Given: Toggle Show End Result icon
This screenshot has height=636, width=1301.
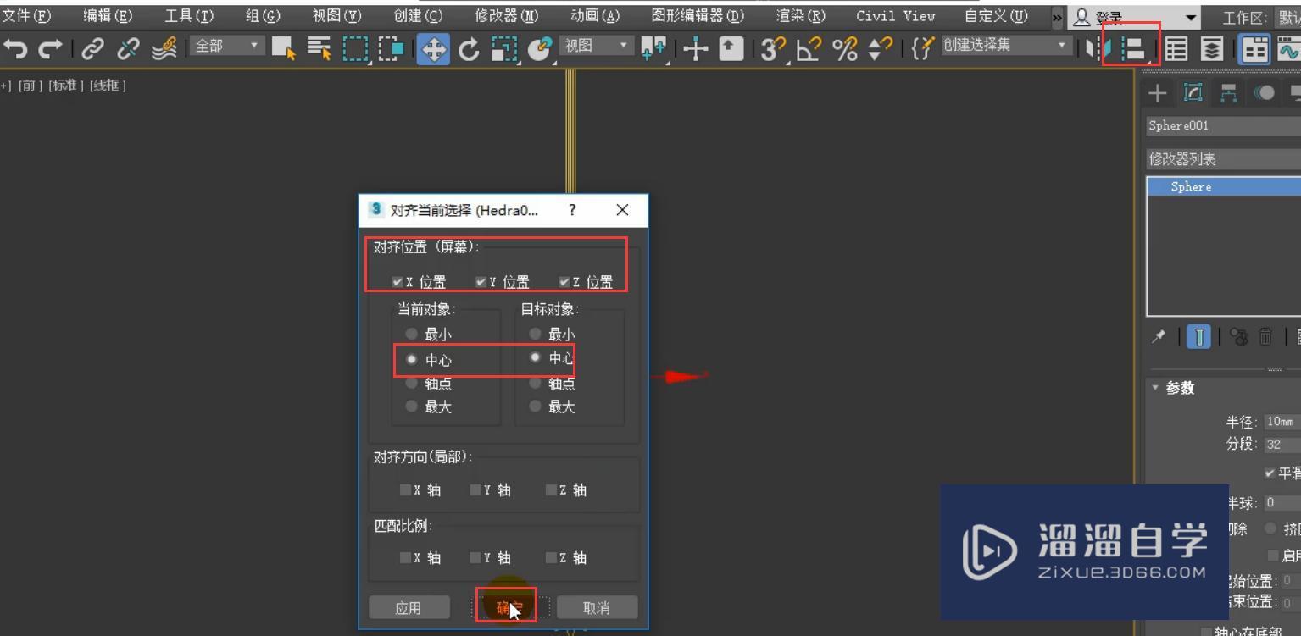Looking at the screenshot, I should pyautogui.click(x=1199, y=337).
